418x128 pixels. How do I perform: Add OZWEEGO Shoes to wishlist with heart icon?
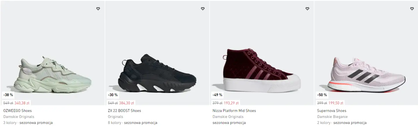[98, 9]
